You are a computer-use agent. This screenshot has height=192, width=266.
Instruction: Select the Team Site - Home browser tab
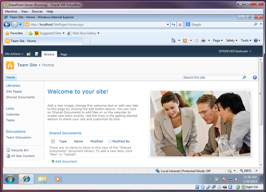[44, 41]
